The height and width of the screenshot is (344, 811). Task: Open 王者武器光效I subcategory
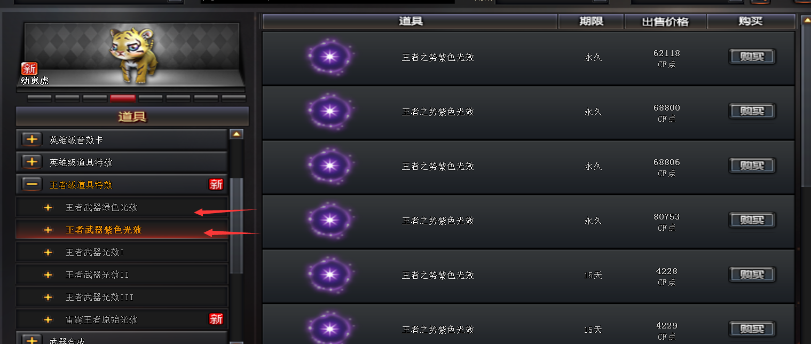click(95, 252)
